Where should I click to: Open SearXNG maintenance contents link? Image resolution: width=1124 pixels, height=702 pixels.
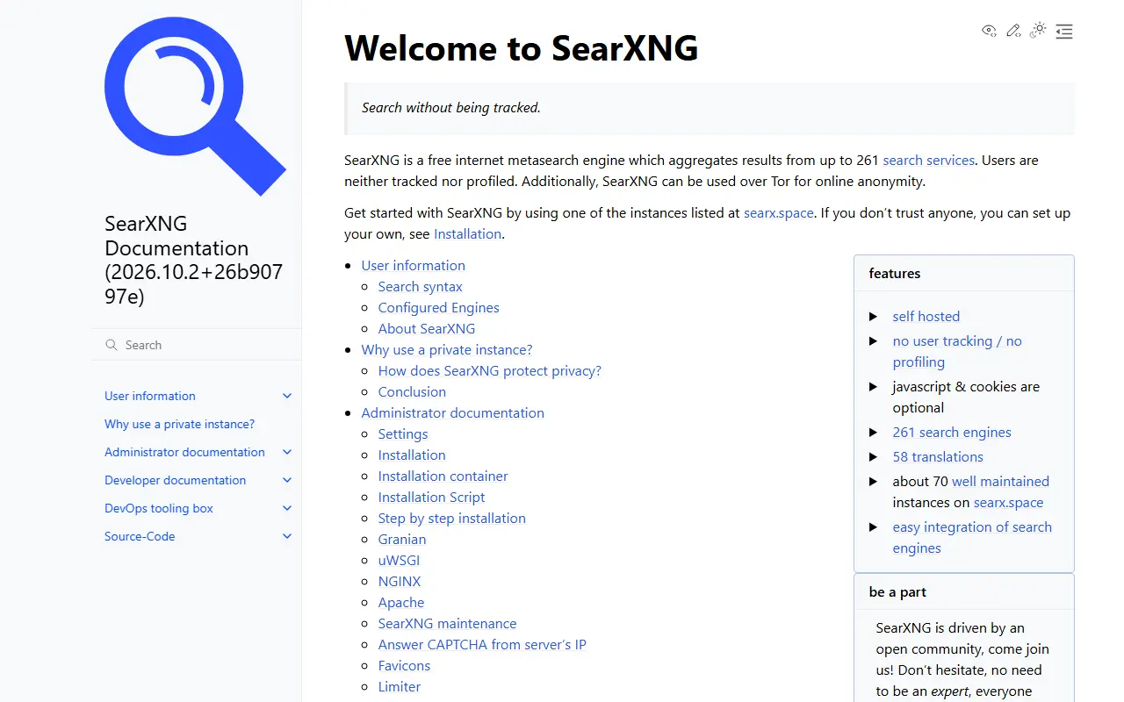pyautogui.click(x=447, y=624)
